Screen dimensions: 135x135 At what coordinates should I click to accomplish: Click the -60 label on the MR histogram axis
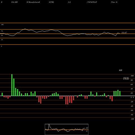pyautogui.click(x=132, y=110)
